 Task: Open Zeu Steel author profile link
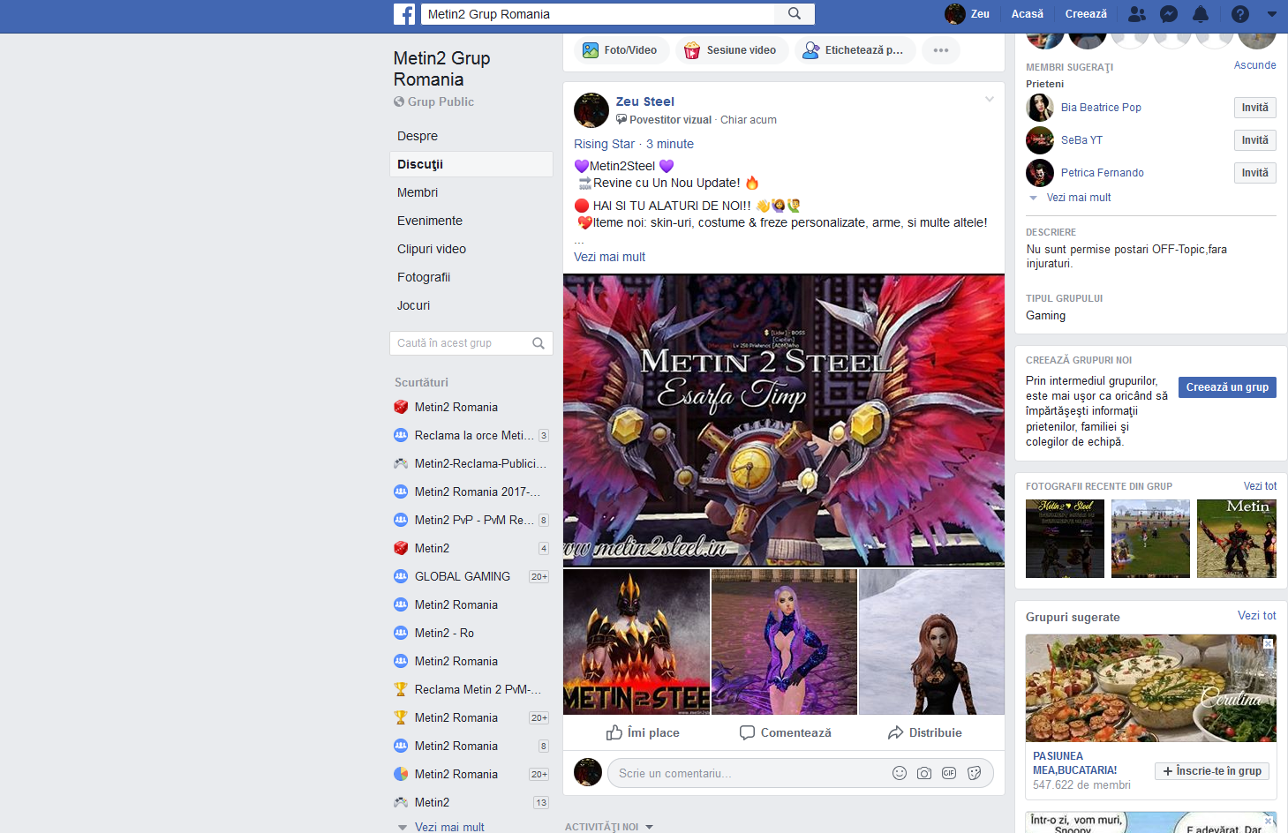[645, 101]
